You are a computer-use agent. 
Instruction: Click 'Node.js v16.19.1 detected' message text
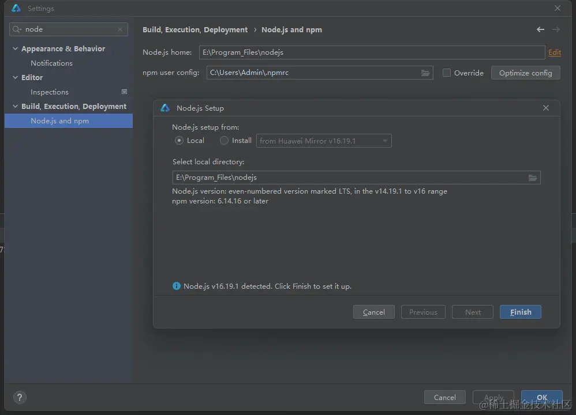pos(267,286)
